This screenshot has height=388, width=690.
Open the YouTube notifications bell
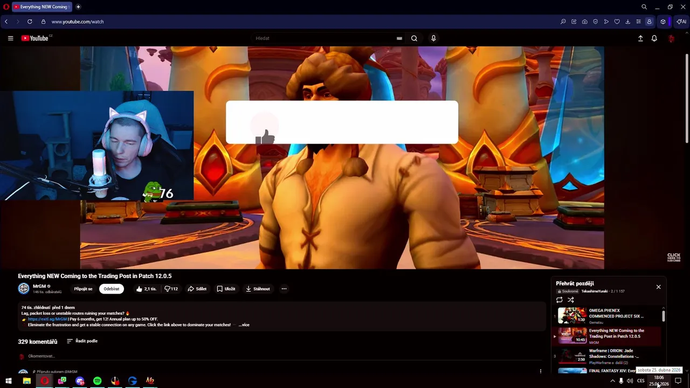tap(654, 38)
